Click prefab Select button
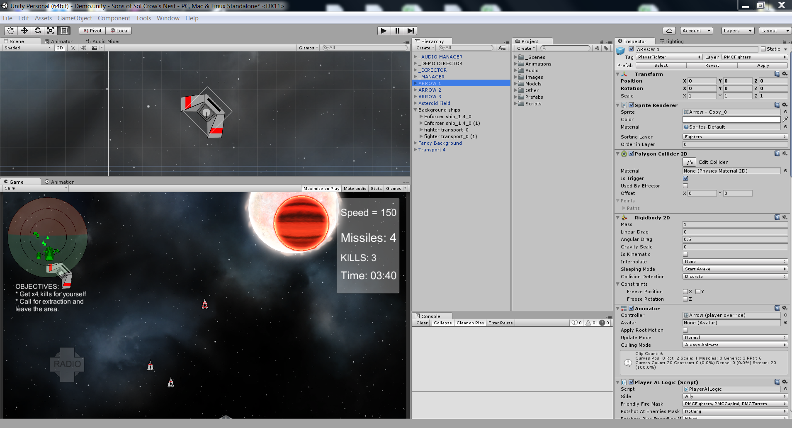 pos(661,66)
